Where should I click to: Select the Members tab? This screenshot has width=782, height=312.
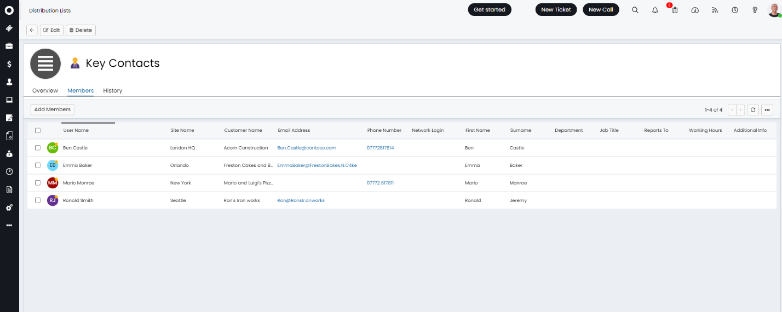[x=81, y=90]
